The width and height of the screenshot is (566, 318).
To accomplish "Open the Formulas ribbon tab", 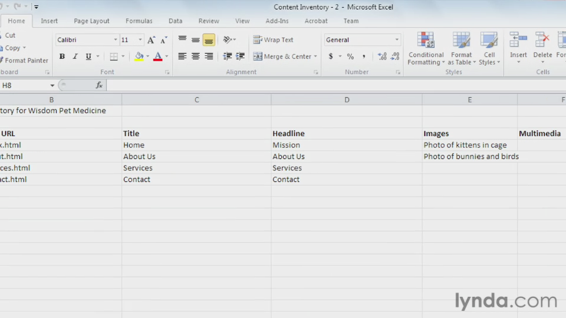I will (139, 21).
